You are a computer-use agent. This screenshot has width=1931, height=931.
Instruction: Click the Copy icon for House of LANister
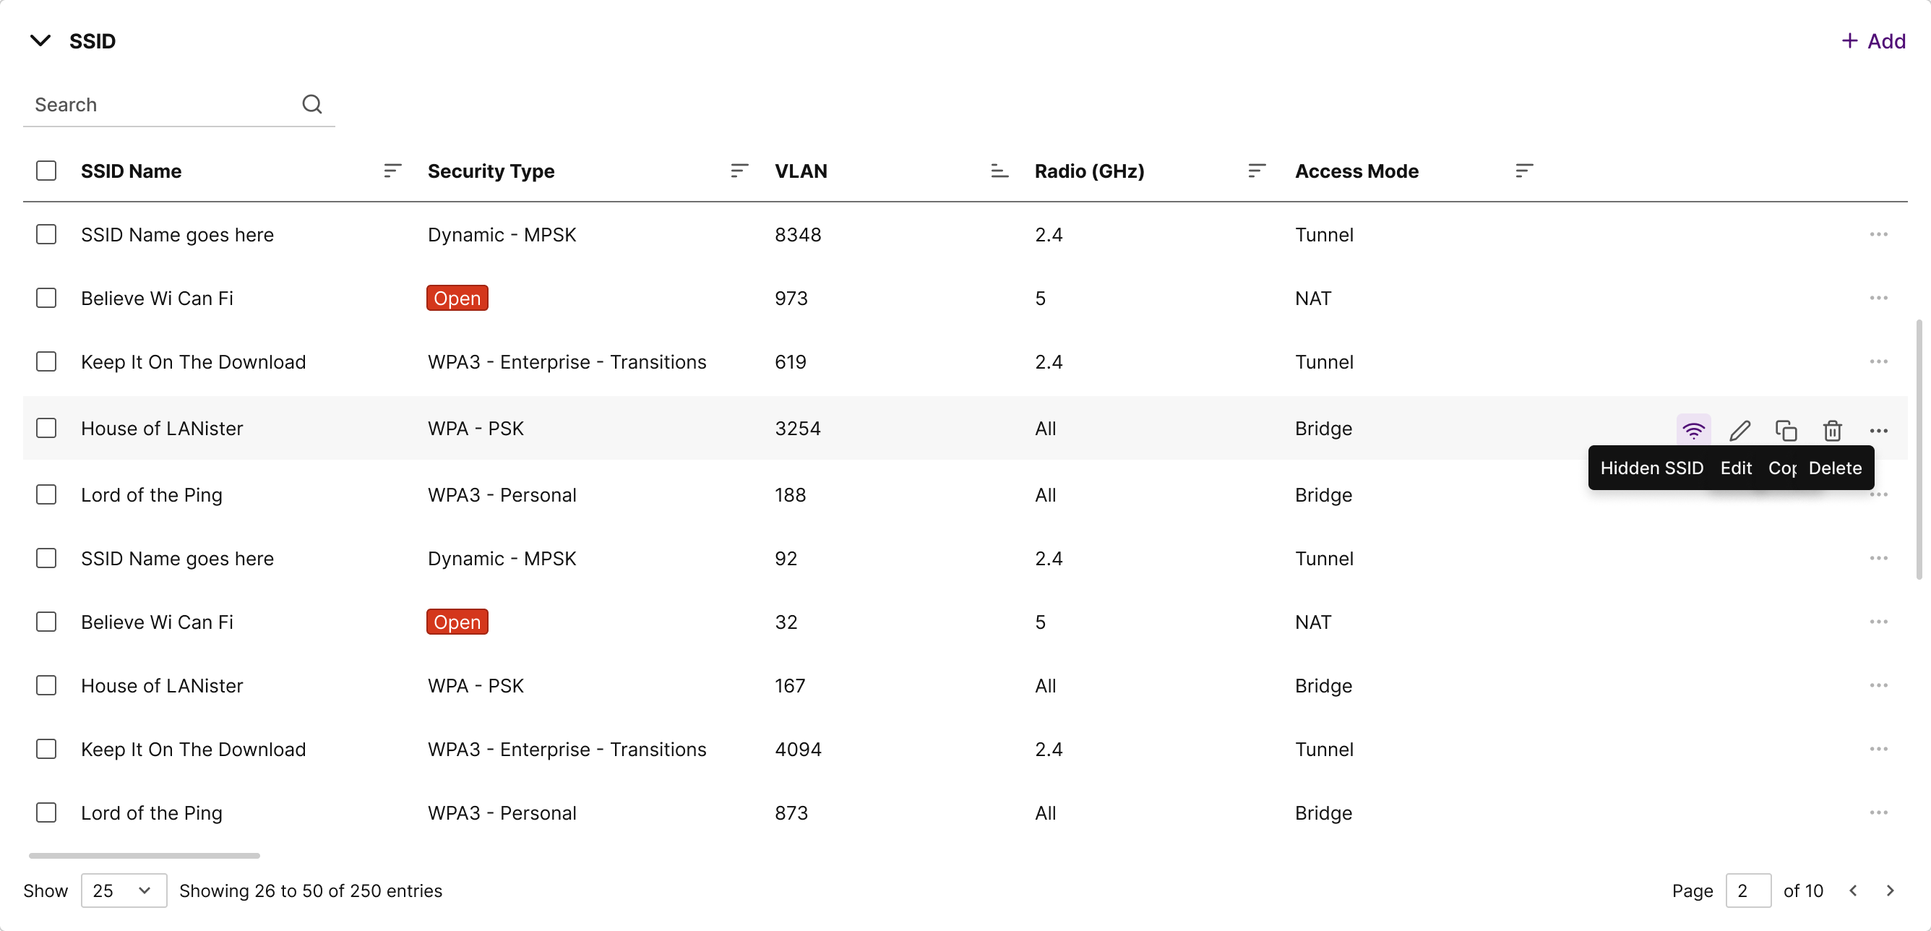coord(1786,430)
